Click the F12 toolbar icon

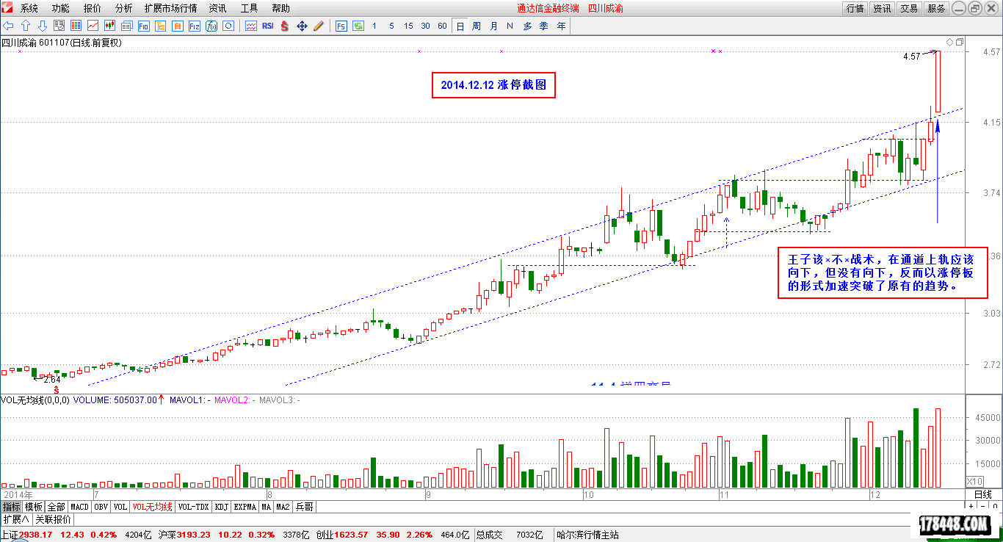click(x=194, y=26)
